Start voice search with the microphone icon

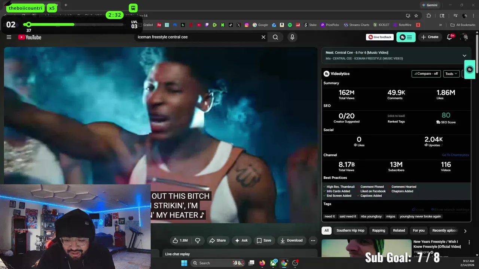(x=292, y=37)
